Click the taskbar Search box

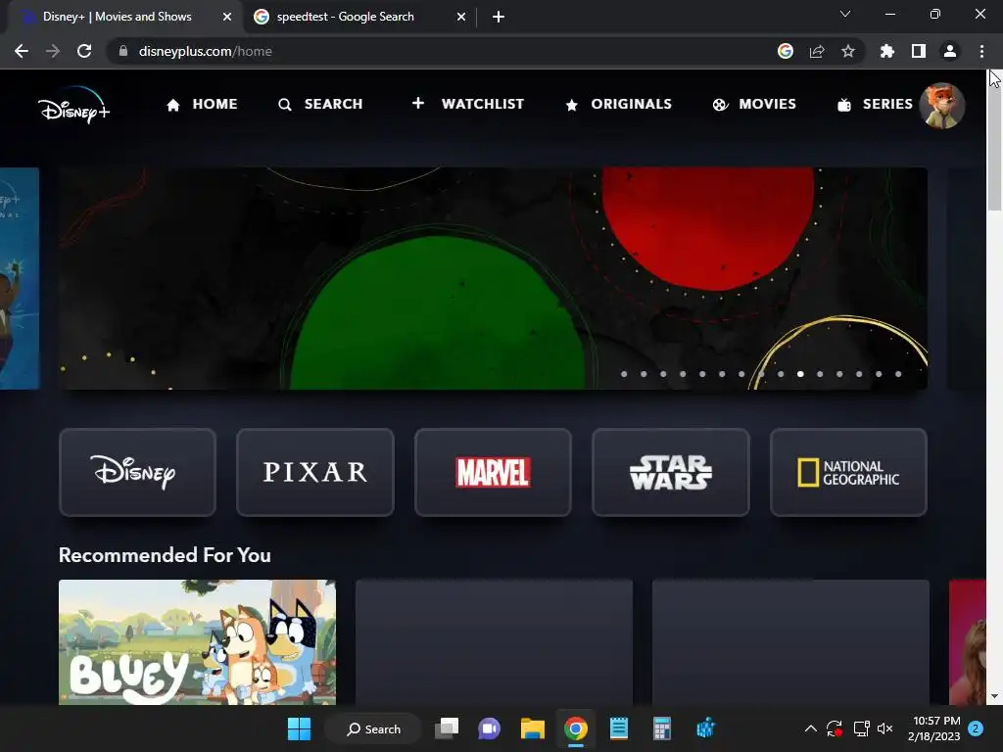click(x=373, y=728)
